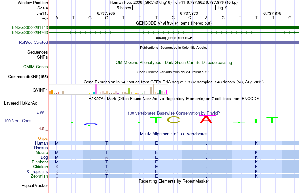This screenshot has width=299, height=193.
Task: Click the Chicken species row label
Action: point(40,167)
